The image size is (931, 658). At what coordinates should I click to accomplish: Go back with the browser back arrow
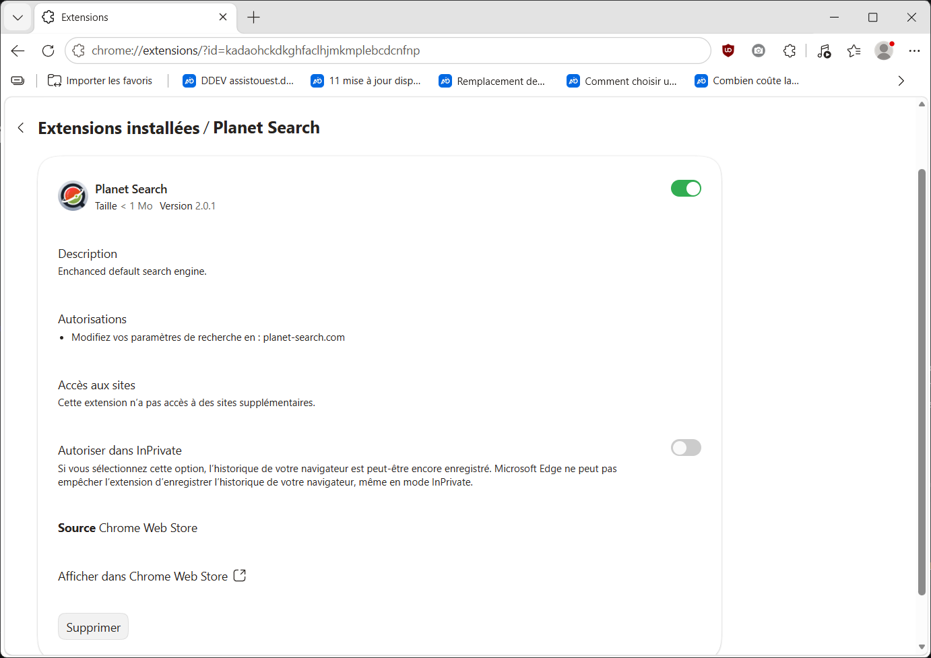pos(18,51)
